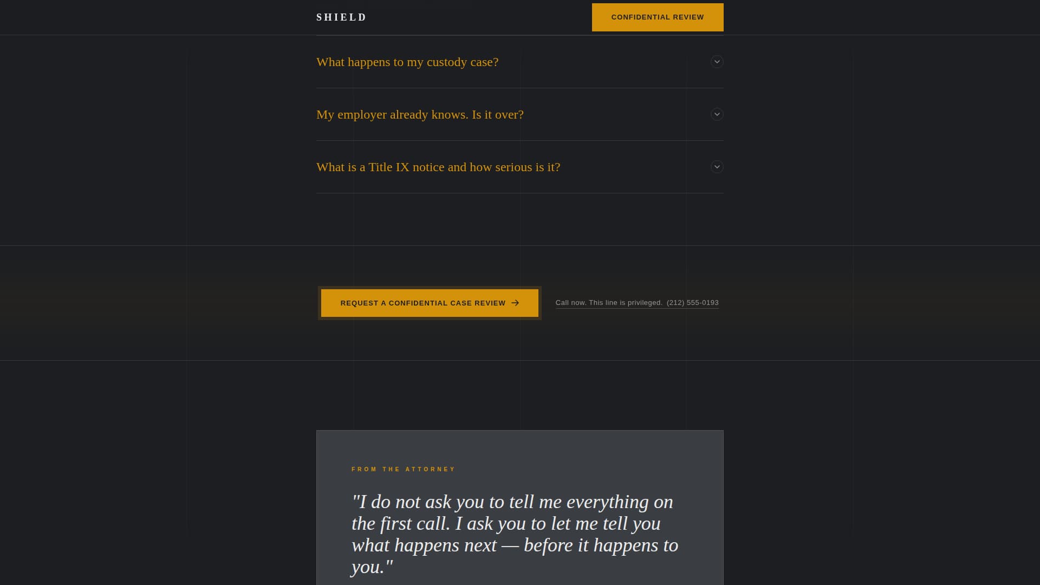Click the arrow icon inside the case review button
This screenshot has height=585, width=1040.
[x=514, y=303]
